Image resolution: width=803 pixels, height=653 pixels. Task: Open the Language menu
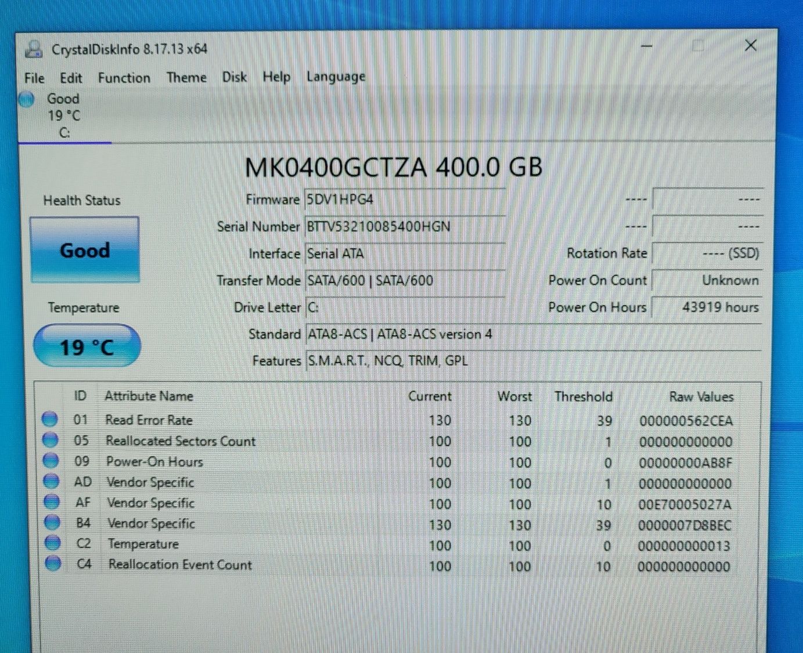click(x=336, y=77)
